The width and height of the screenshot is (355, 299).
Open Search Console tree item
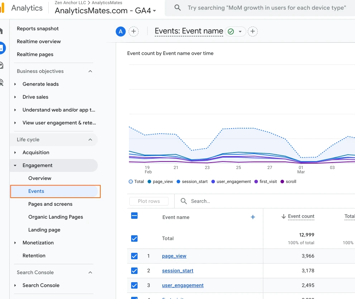coord(41,285)
